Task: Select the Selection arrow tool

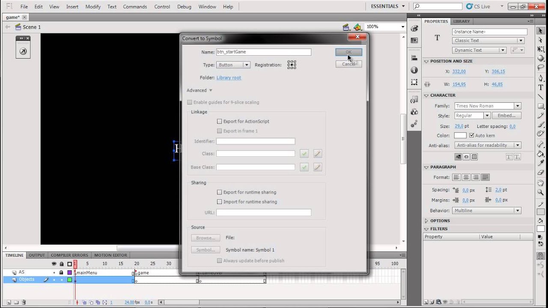Action: [541, 30]
